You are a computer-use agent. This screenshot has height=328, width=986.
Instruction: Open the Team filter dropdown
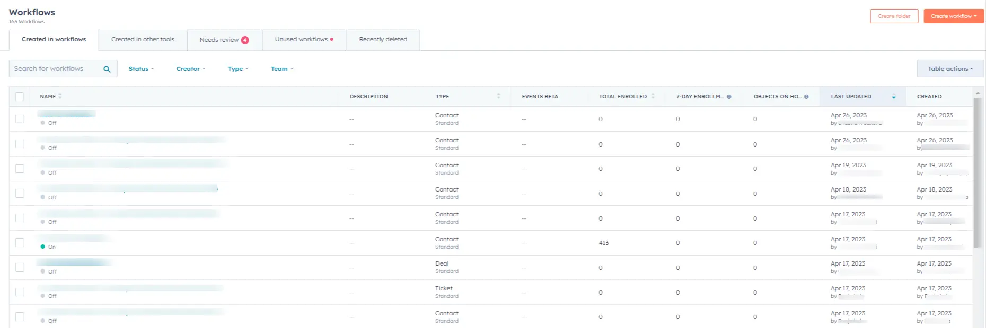(x=282, y=69)
